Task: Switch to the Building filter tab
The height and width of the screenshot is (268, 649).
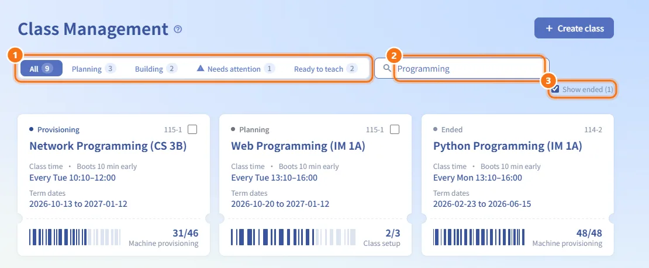Action: tap(156, 68)
